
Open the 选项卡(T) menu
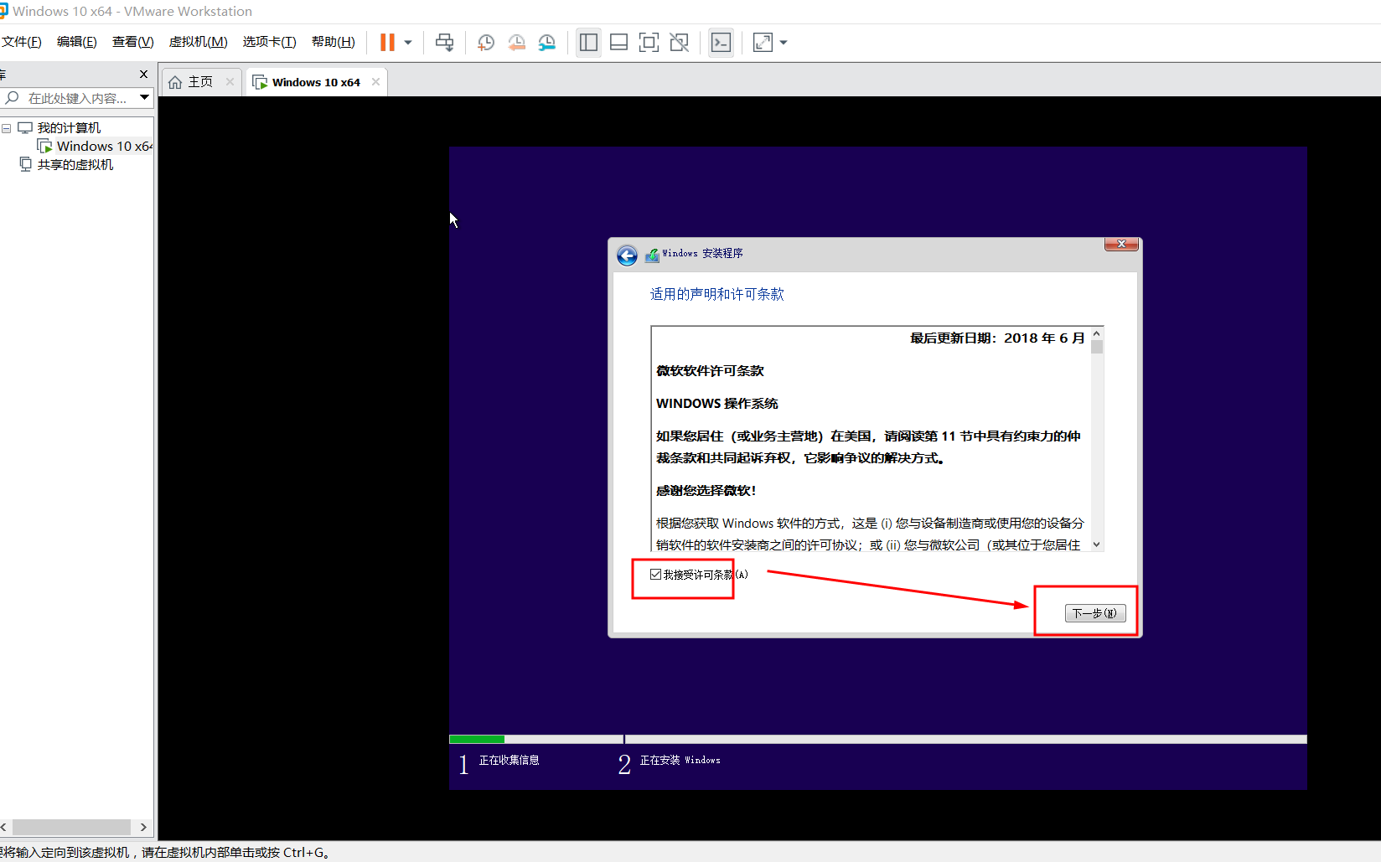(270, 42)
